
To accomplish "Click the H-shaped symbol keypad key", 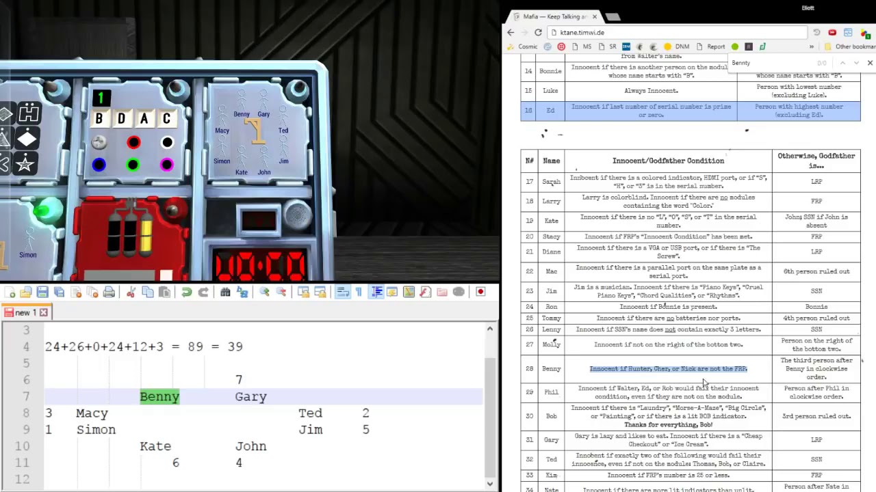I will 29,113.
